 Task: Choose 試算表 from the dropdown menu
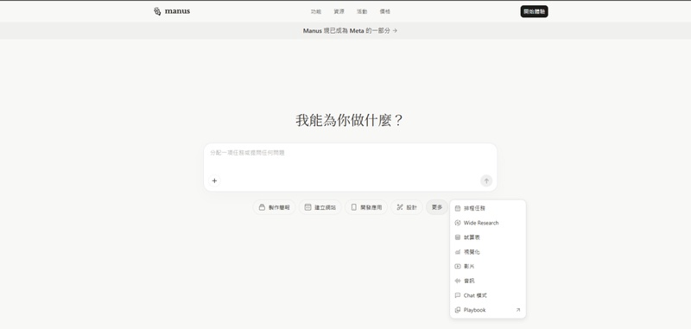tap(488, 237)
